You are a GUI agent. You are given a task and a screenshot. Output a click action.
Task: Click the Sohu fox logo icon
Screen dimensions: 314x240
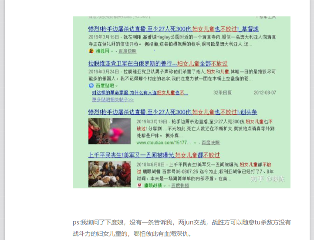[x=91, y=51]
